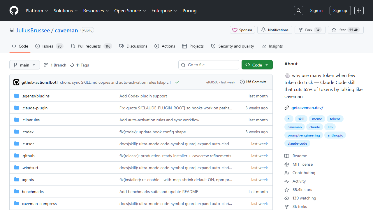Screen dimensions: 373x210
Task: Select the meme topic tag
Action: (x=317, y=119)
